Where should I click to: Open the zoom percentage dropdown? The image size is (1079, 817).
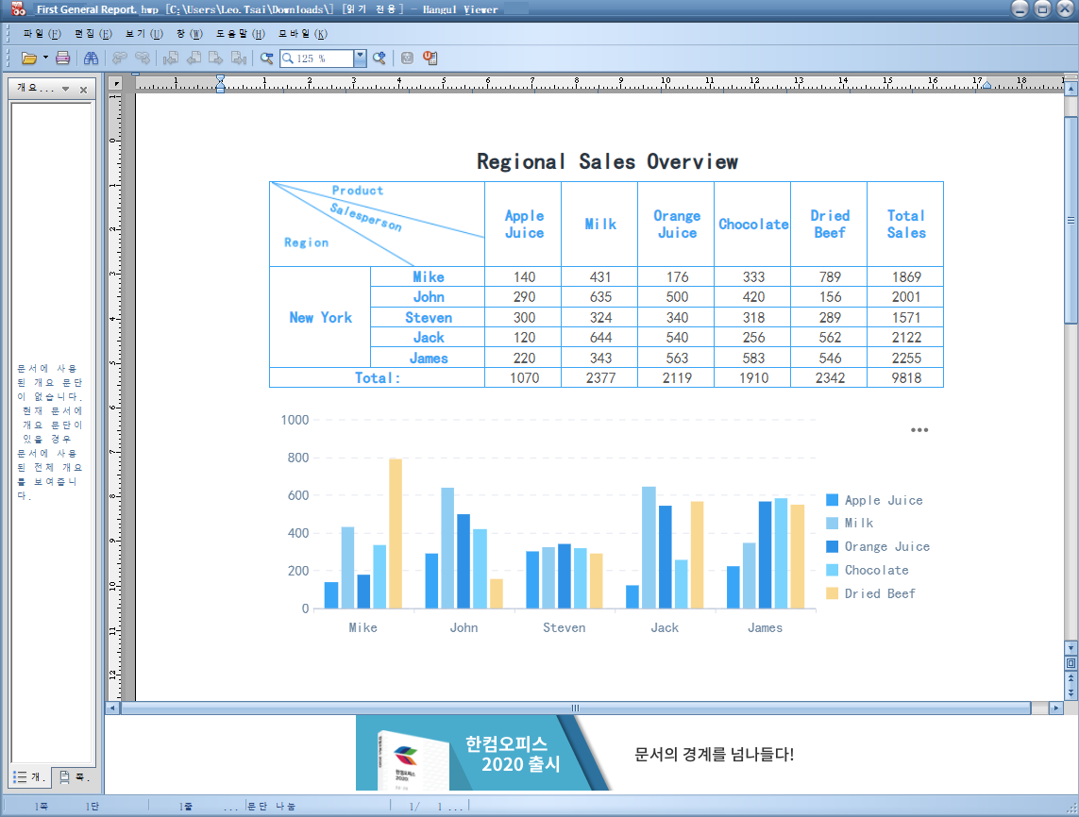click(x=360, y=58)
